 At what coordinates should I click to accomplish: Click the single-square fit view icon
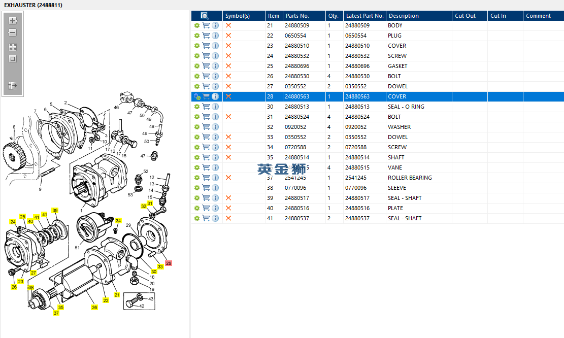(13, 59)
